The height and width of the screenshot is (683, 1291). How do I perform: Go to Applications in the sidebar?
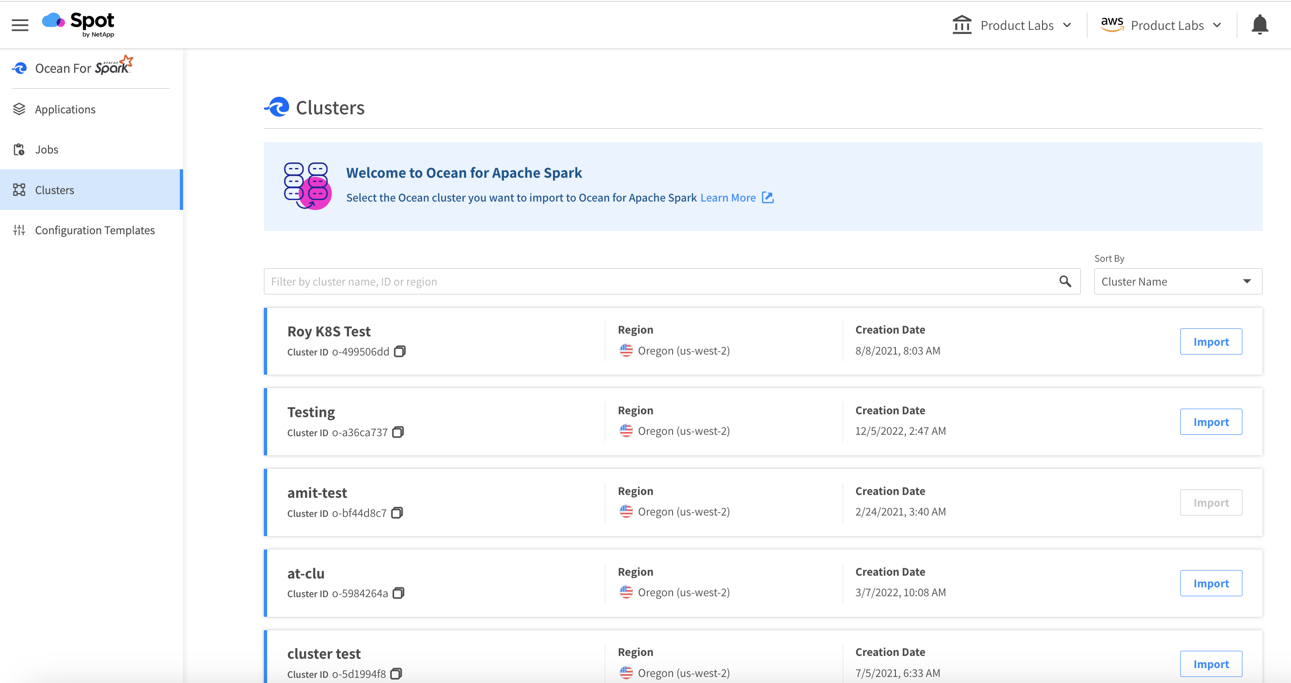(91, 109)
